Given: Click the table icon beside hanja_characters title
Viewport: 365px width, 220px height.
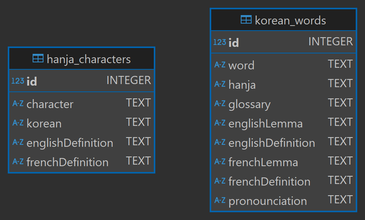Looking at the screenshot, I should [x=38, y=59].
